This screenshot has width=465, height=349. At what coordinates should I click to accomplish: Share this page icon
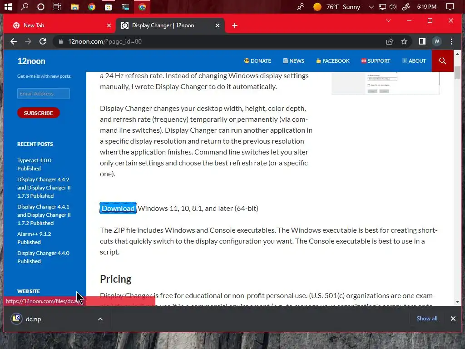click(x=390, y=41)
